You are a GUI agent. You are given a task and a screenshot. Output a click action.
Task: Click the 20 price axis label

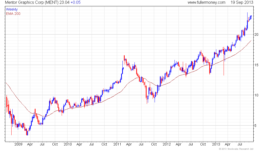point(256,35)
